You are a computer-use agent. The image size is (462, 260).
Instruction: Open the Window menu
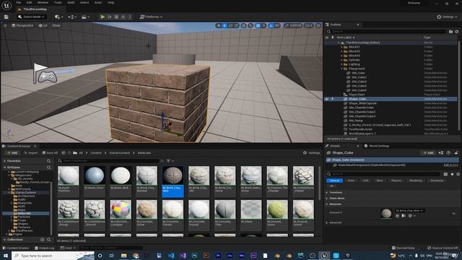43,3
